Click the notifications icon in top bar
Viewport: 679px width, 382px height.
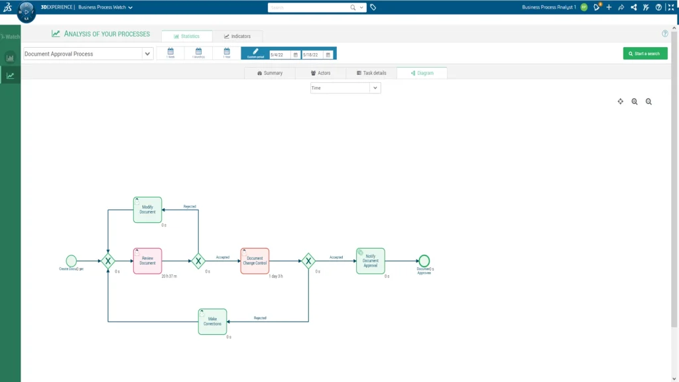(597, 7)
